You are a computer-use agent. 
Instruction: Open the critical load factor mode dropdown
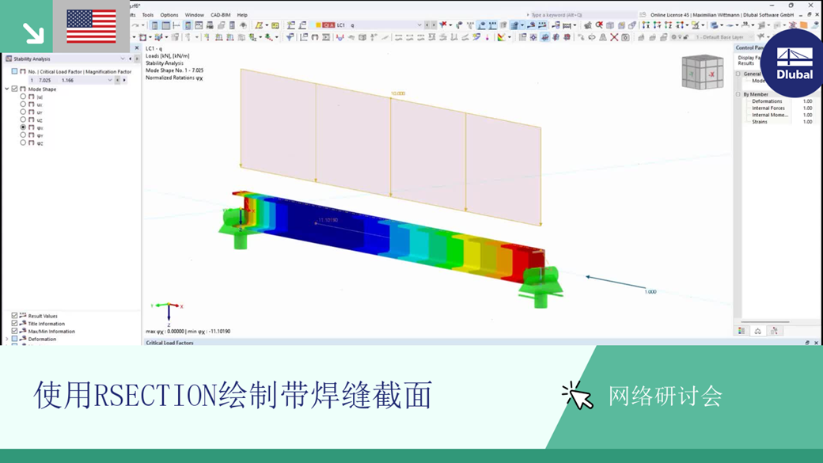coord(110,80)
